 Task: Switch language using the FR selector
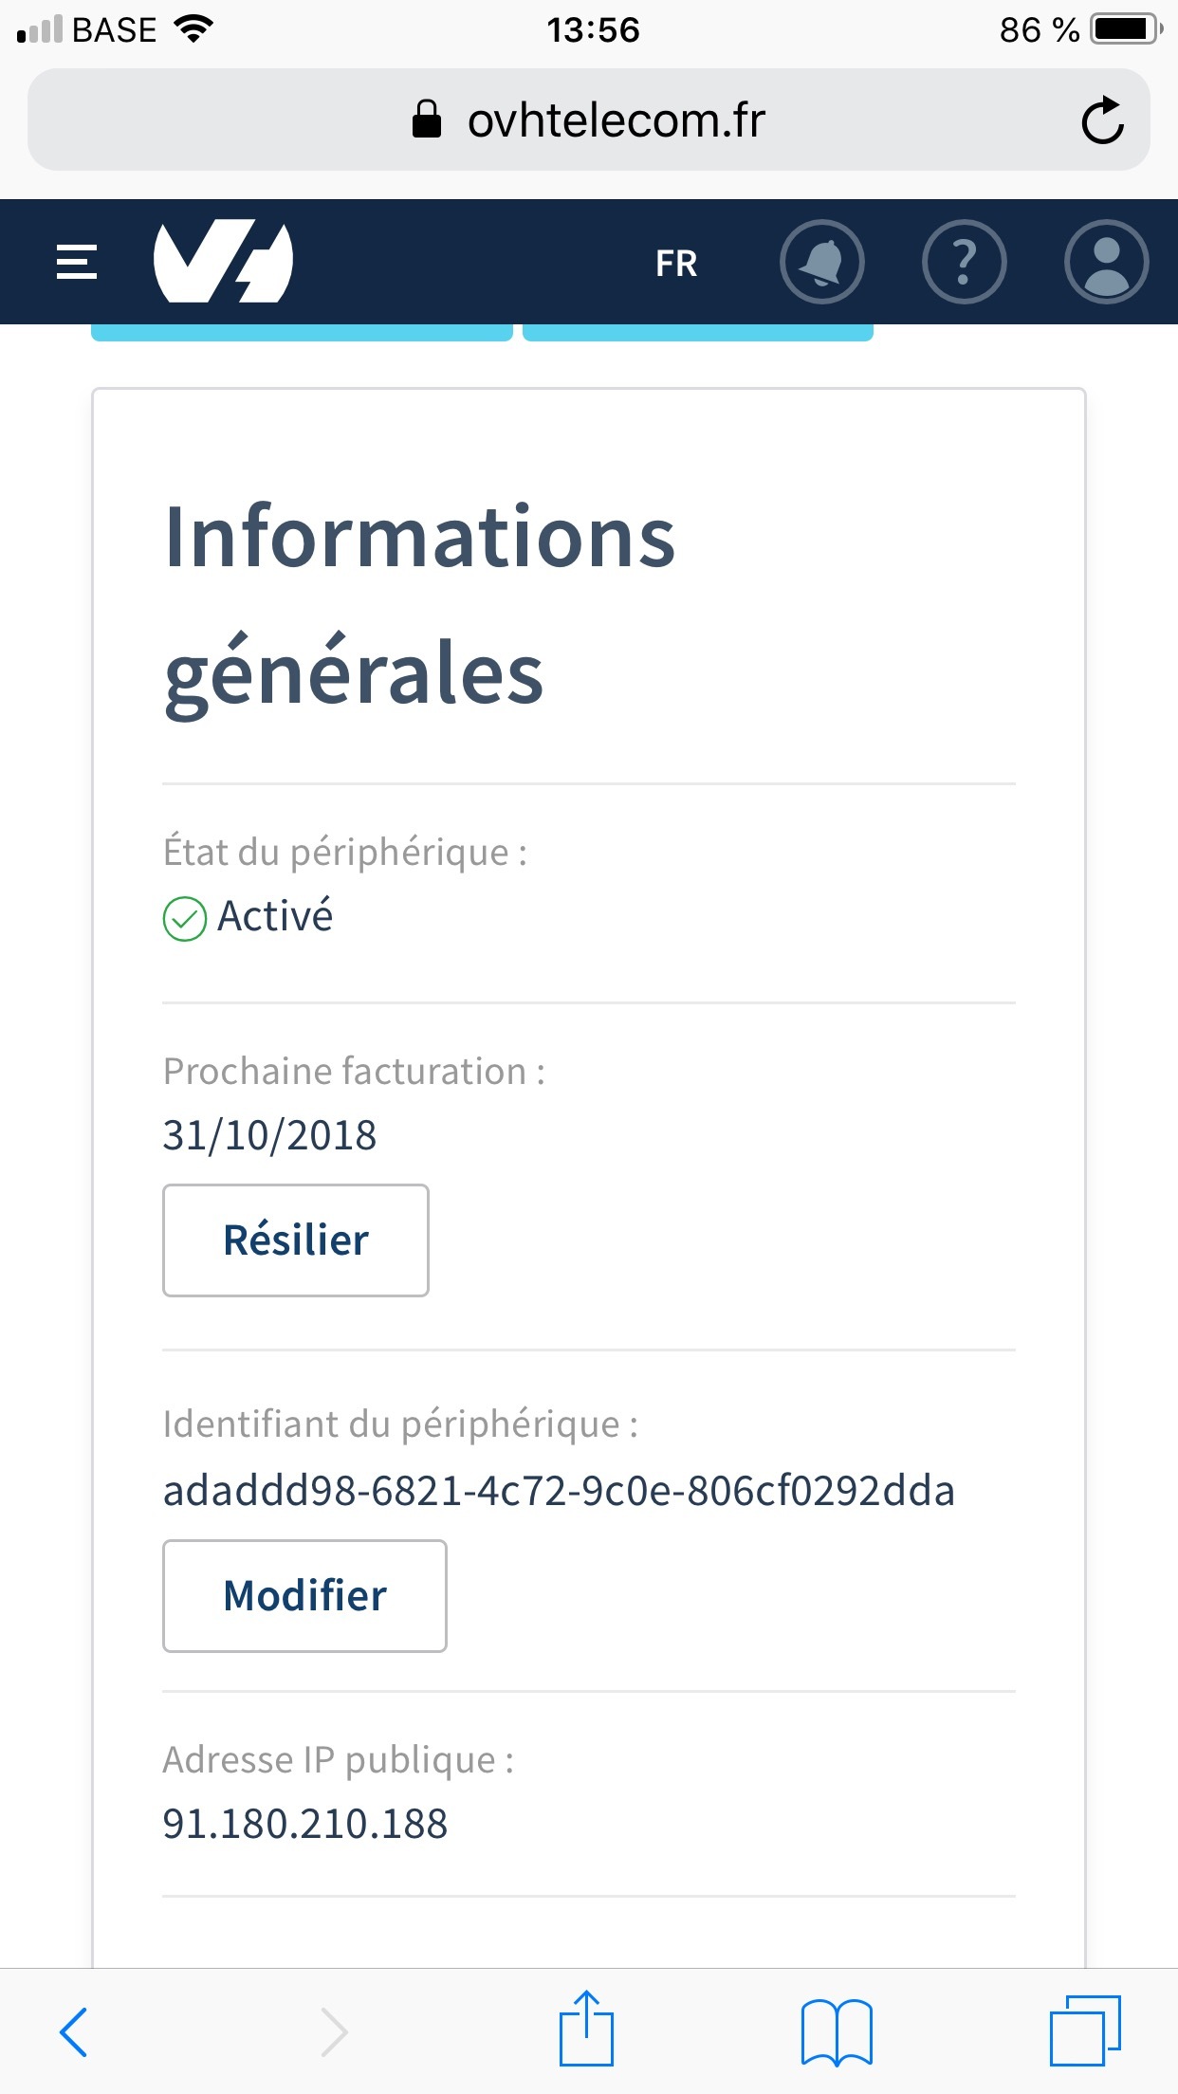[x=676, y=264]
